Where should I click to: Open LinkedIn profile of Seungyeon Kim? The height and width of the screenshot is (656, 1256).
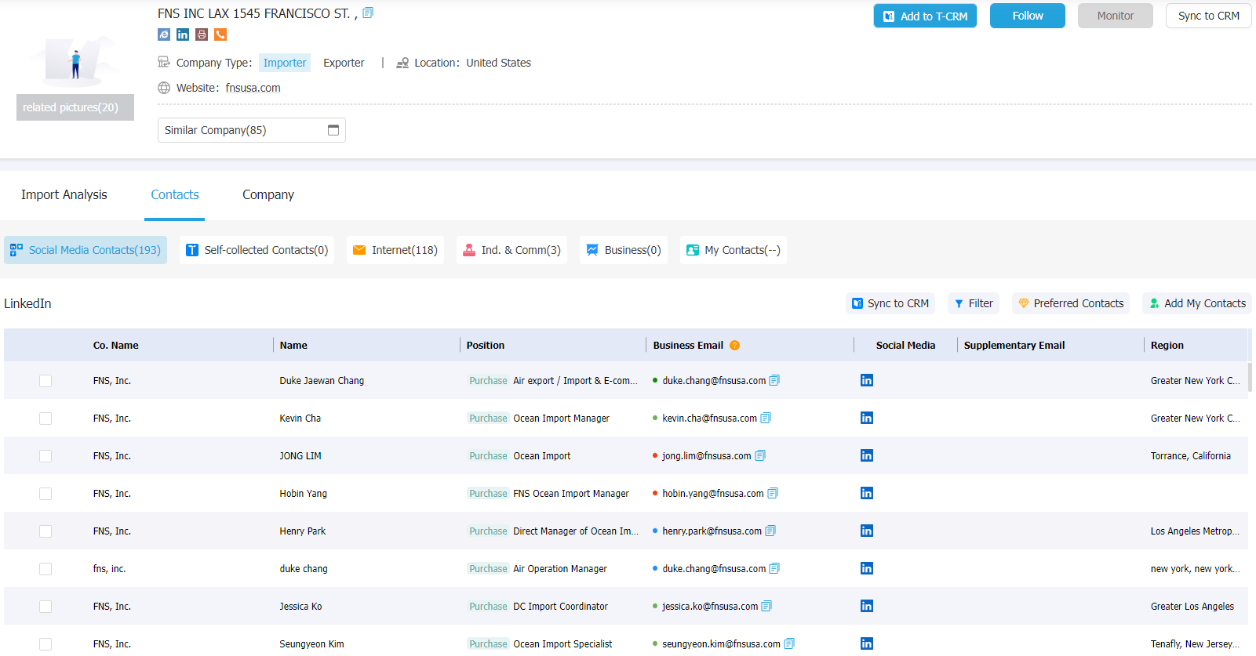867,643
